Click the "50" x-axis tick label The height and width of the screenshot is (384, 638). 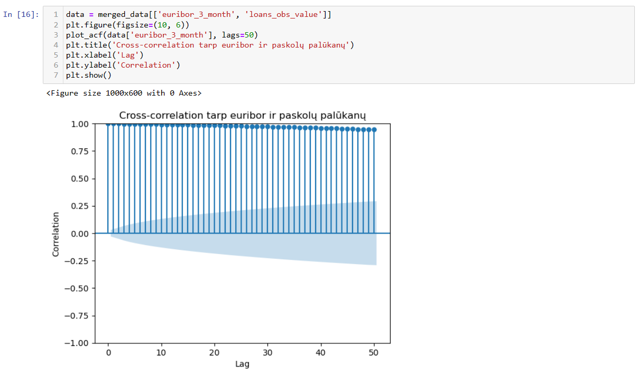[374, 352]
